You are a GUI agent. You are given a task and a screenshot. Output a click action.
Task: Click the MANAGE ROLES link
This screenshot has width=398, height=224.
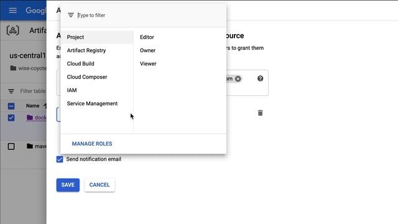[92, 144]
